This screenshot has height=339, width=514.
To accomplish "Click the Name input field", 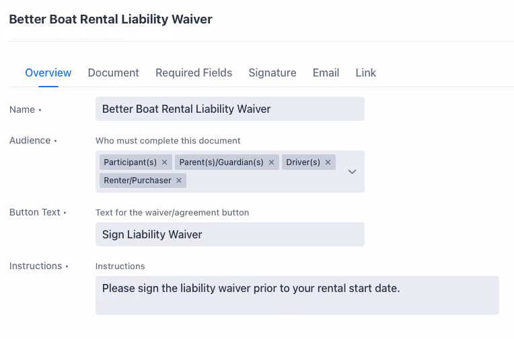I will point(230,109).
